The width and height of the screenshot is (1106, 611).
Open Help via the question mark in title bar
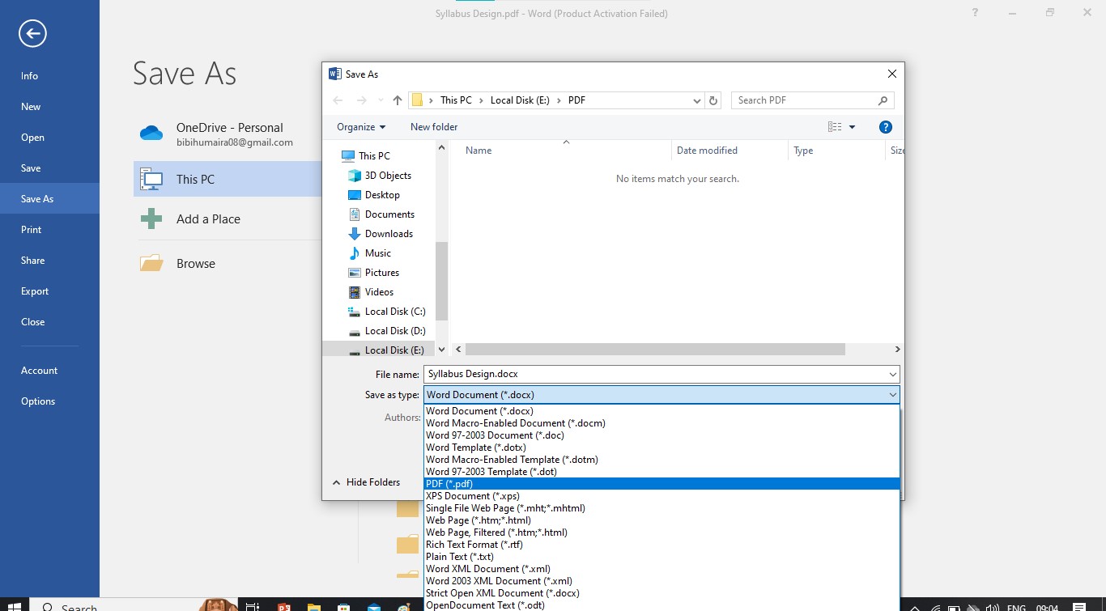pos(974,12)
